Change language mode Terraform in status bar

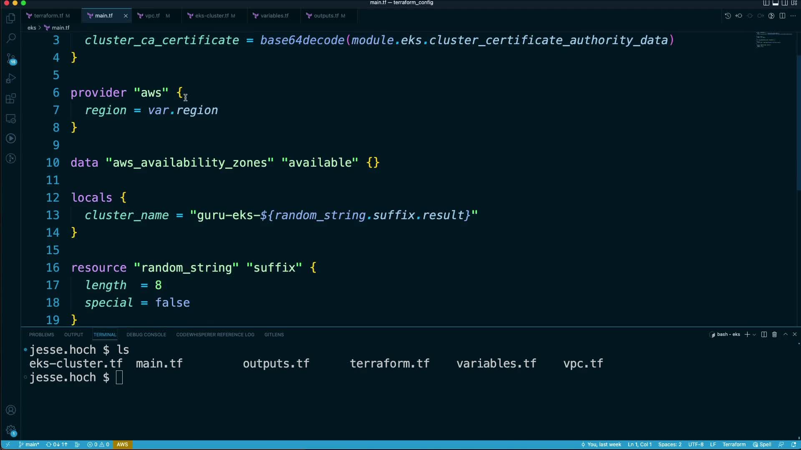coord(734,445)
